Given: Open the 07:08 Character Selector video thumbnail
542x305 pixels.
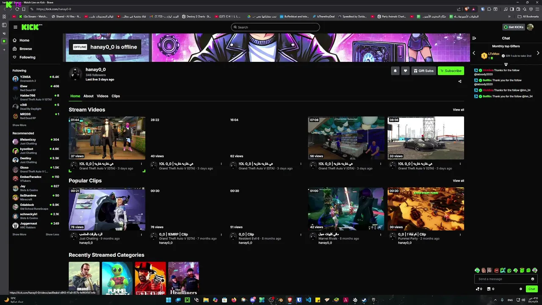Looking at the screenshot, I should [346, 138].
